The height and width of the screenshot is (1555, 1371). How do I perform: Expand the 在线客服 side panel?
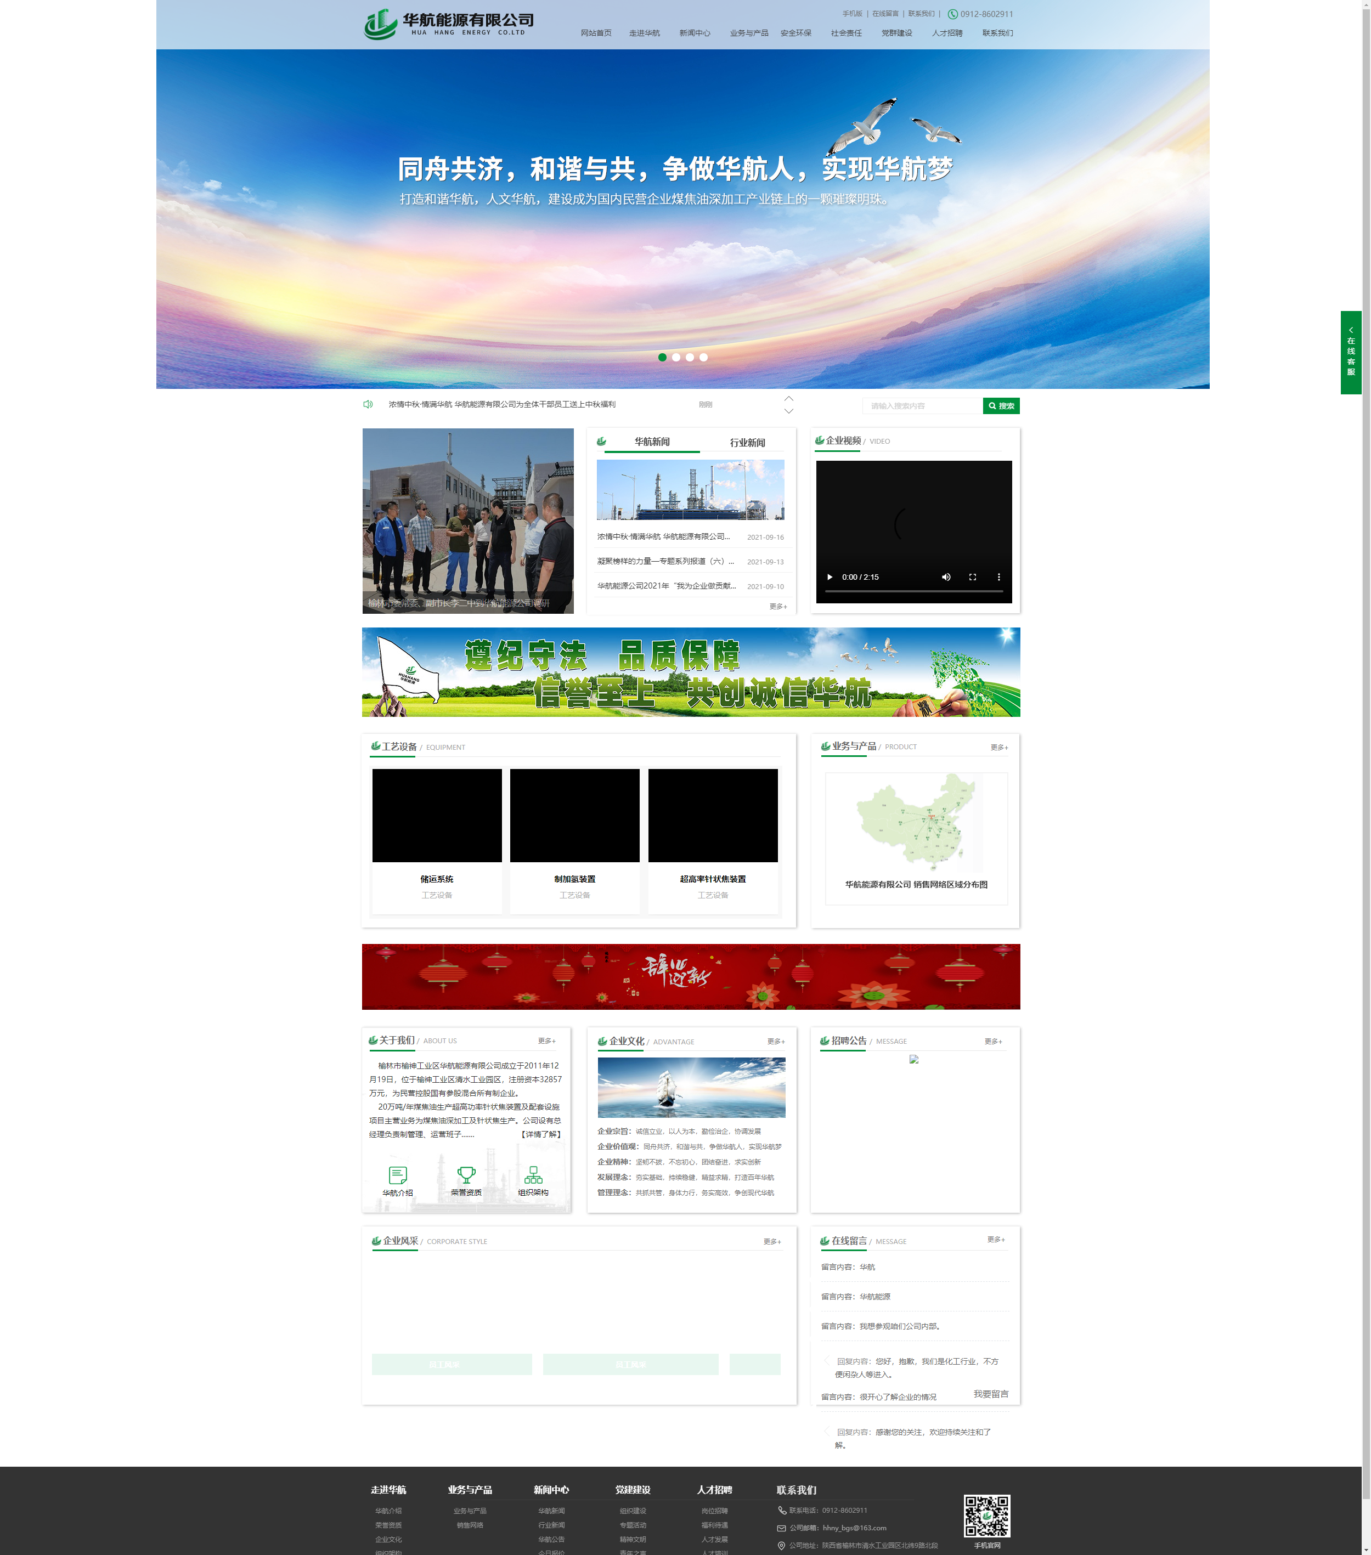[x=1351, y=352]
